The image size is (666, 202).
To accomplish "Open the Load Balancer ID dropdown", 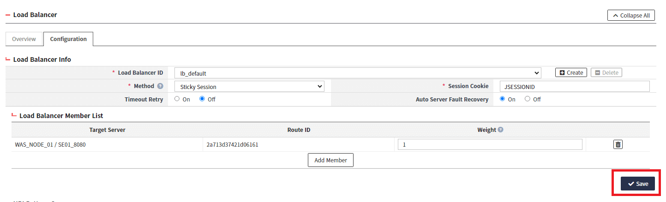I will pyautogui.click(x=357, y=73).
